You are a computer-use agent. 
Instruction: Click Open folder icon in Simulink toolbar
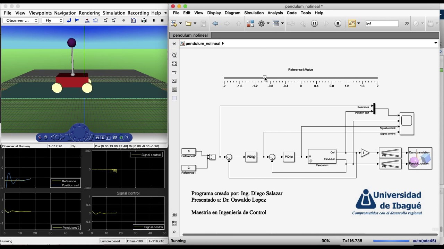[188, 24]
